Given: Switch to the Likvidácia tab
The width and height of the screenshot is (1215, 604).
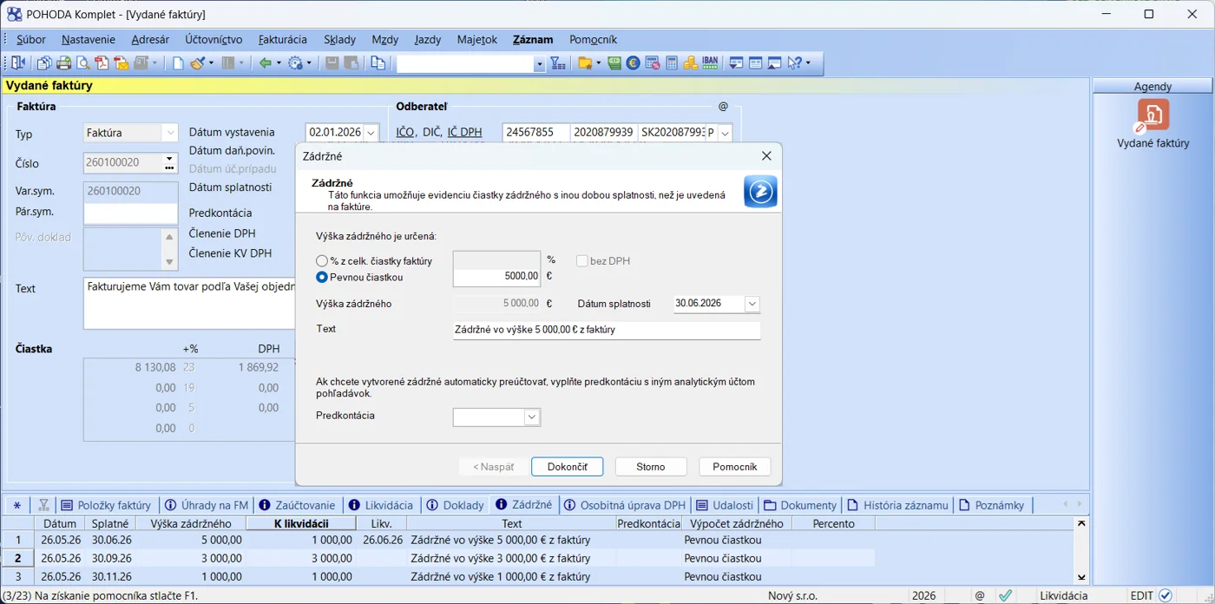Looking at the screenshot, I should pos(381,505).
